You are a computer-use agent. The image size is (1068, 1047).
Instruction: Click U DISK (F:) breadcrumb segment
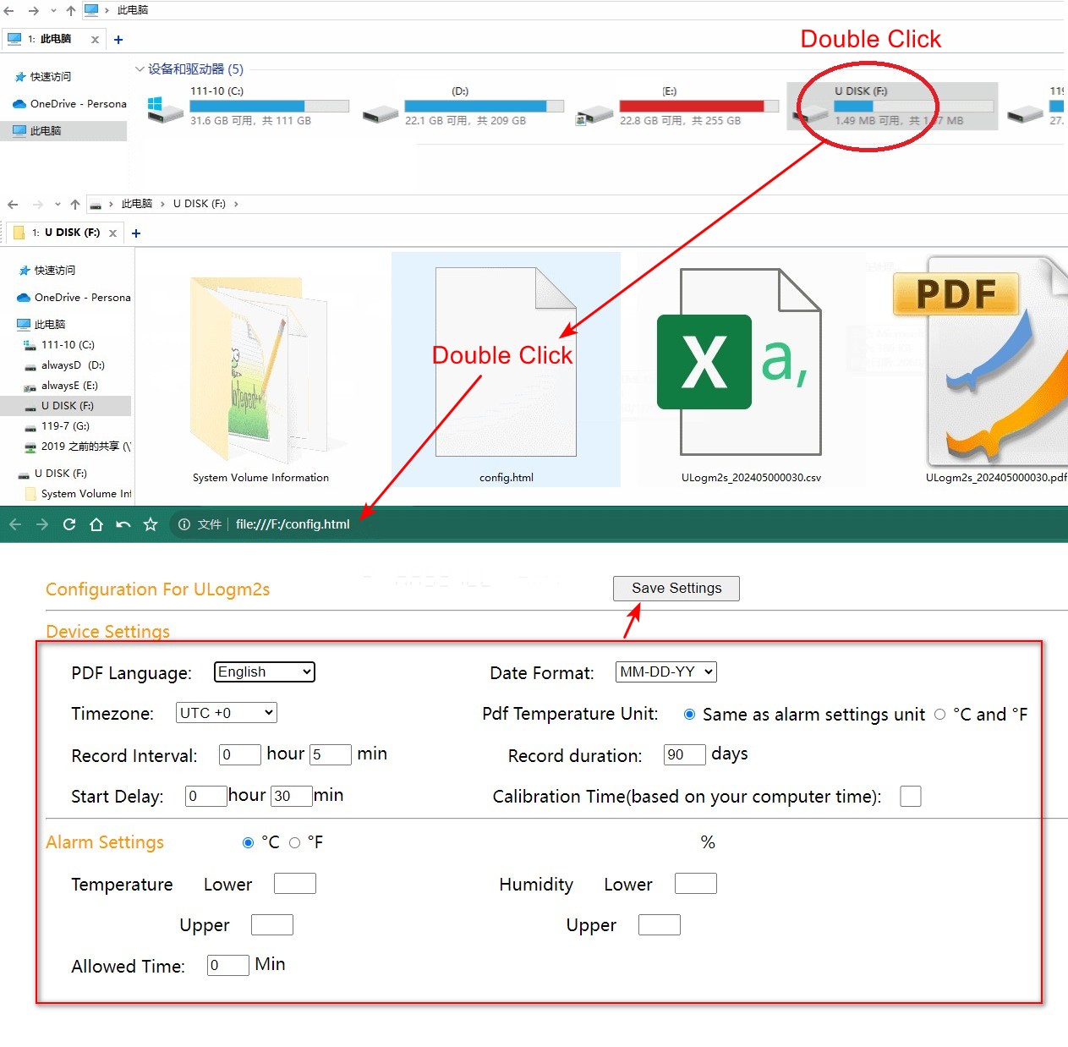[x=199, y=205]
